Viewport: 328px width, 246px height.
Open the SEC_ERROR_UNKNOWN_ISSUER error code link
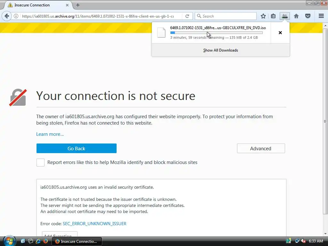(x=94, y=224)
